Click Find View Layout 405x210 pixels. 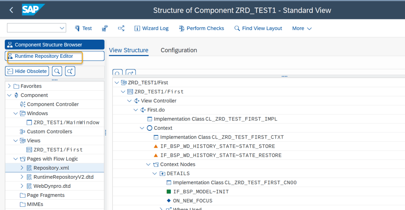tap(258, 28)
